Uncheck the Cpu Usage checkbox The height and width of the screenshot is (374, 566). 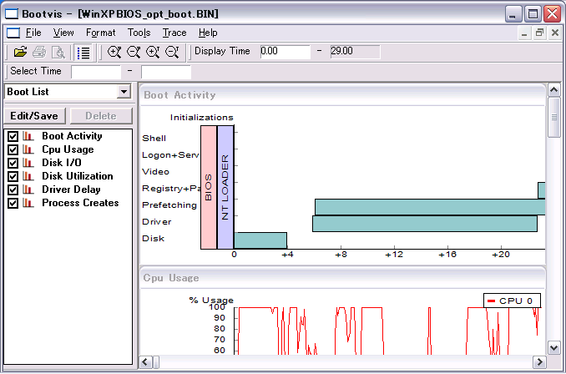tap(13, 149)
